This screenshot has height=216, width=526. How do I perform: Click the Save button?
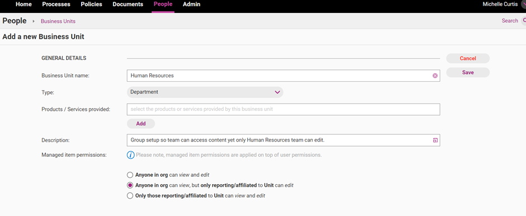468,72
